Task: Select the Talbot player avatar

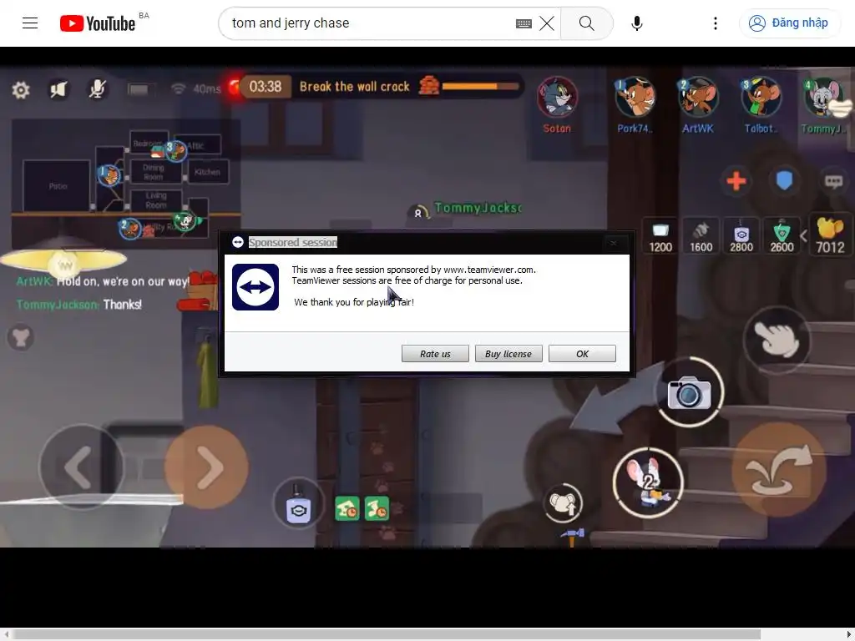Action: 761,98
